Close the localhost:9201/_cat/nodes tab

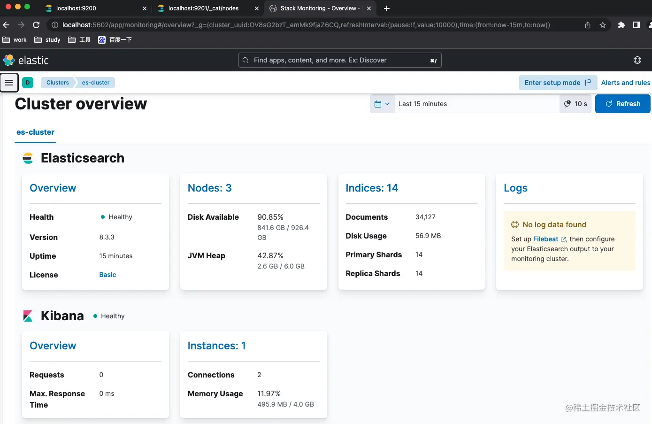257,8
